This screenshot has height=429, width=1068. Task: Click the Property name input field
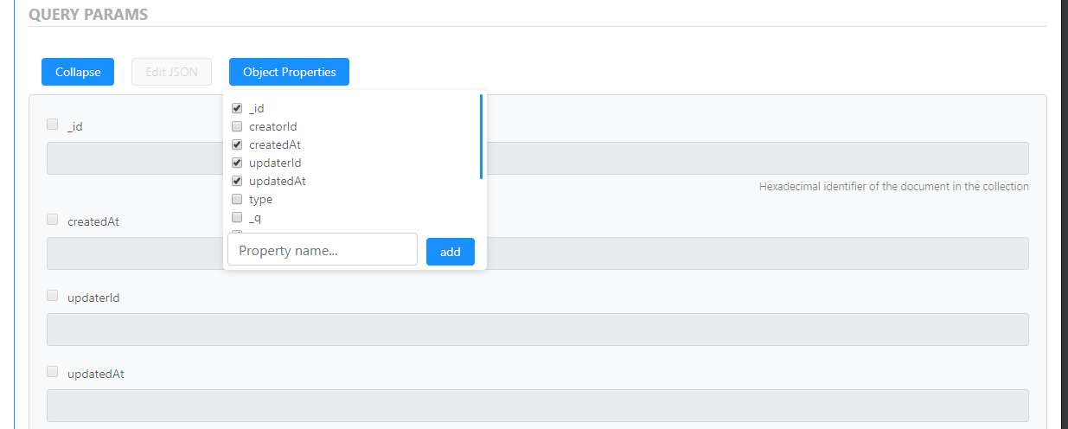322,251
